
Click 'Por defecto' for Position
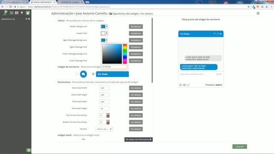click(136, 129)
